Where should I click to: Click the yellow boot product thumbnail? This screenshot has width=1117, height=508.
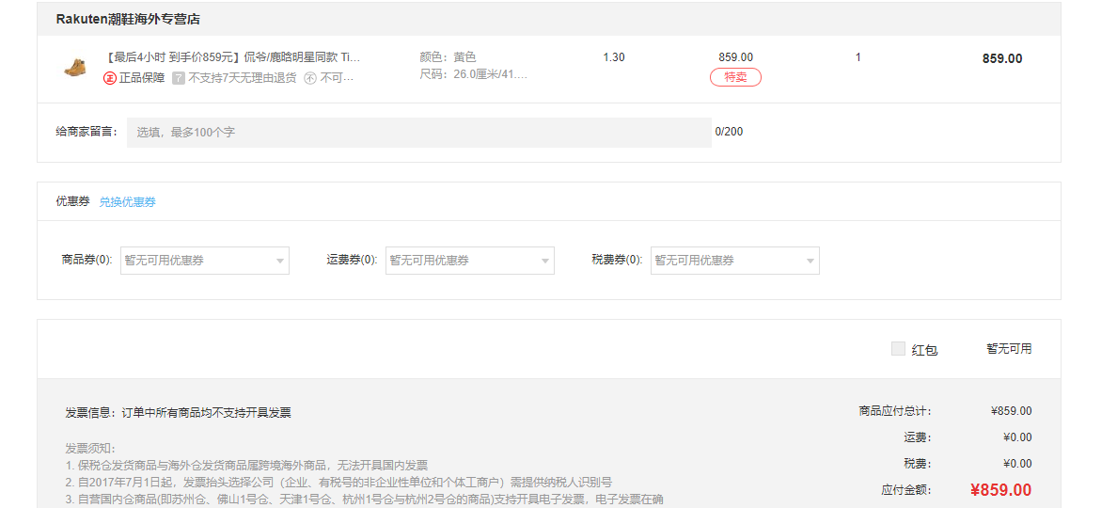point(74,67)
